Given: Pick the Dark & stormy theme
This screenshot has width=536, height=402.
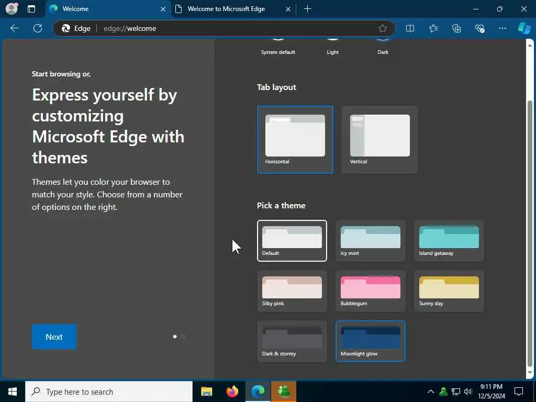Looking at the screenshot, I should point(292,341).
